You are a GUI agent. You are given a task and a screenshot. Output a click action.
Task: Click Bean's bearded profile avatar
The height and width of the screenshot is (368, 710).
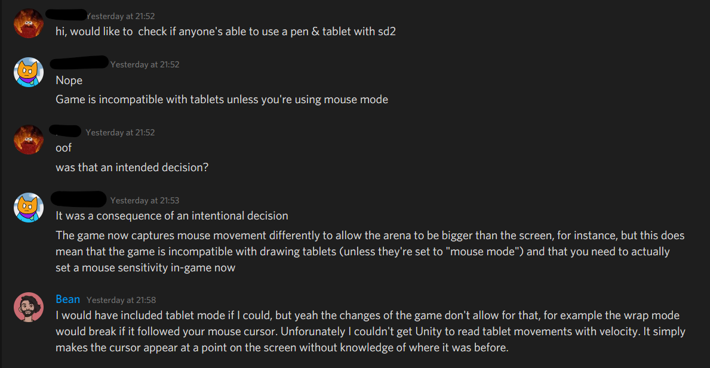(x=29, y=308)
